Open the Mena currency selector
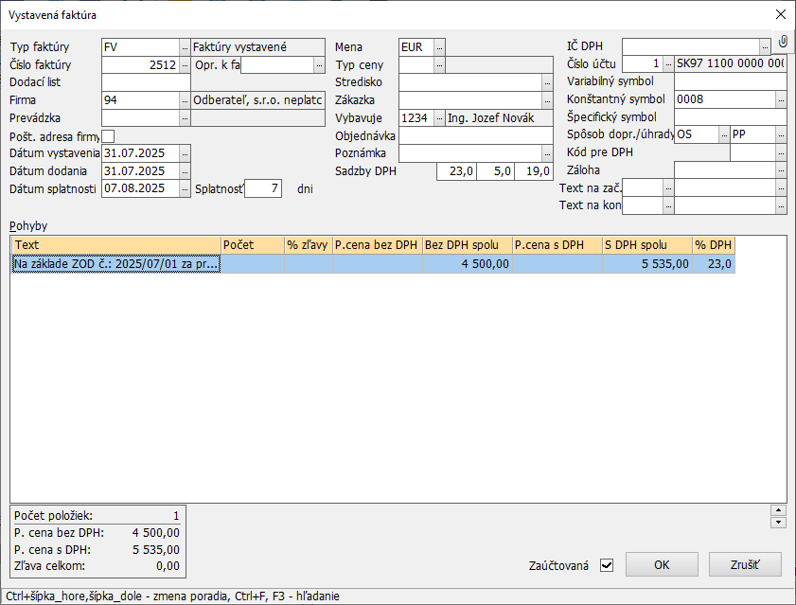This screenshot has height=605, width=796. point(439,46)
